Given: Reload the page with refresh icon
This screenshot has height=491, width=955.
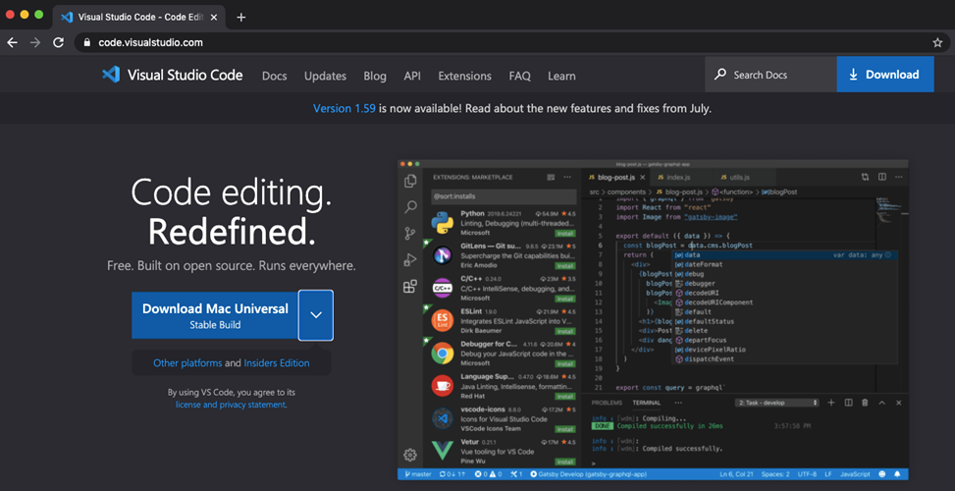Looking at the screenshot, I should point(59,42).
